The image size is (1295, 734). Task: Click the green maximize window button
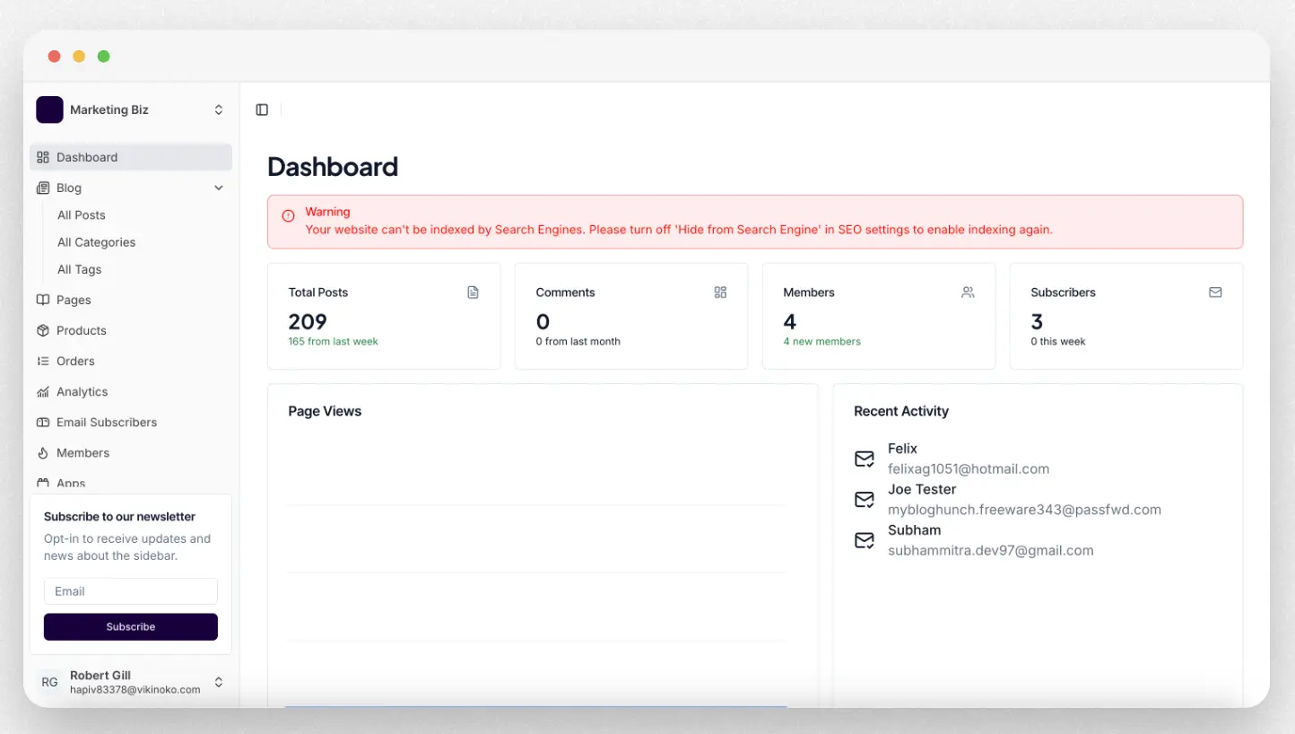104,57
